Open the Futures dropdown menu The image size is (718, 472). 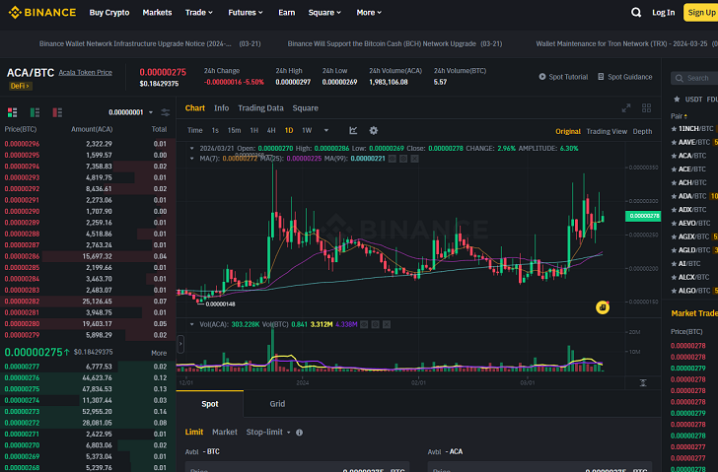[246, 13]
